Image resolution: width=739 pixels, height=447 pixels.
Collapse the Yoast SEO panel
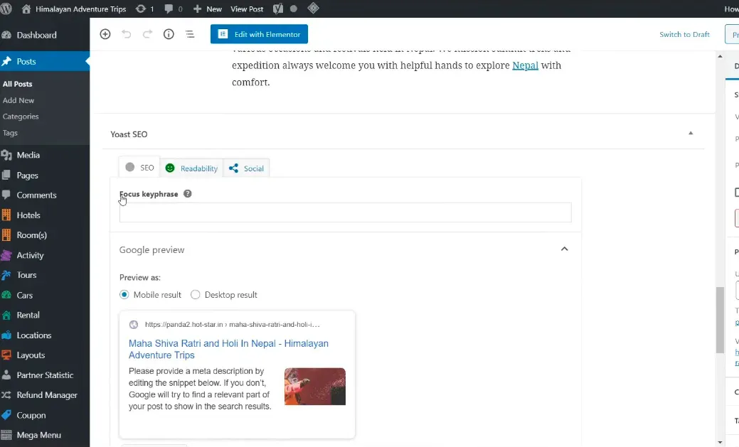click(690, 134)
